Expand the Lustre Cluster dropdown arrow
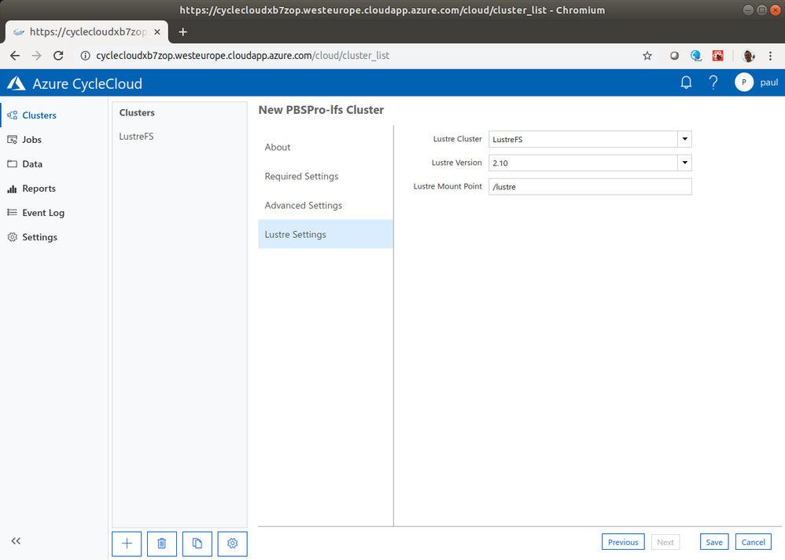Viewport: 785px width, 560px height. pyautogui.click(x=684, y=139)
